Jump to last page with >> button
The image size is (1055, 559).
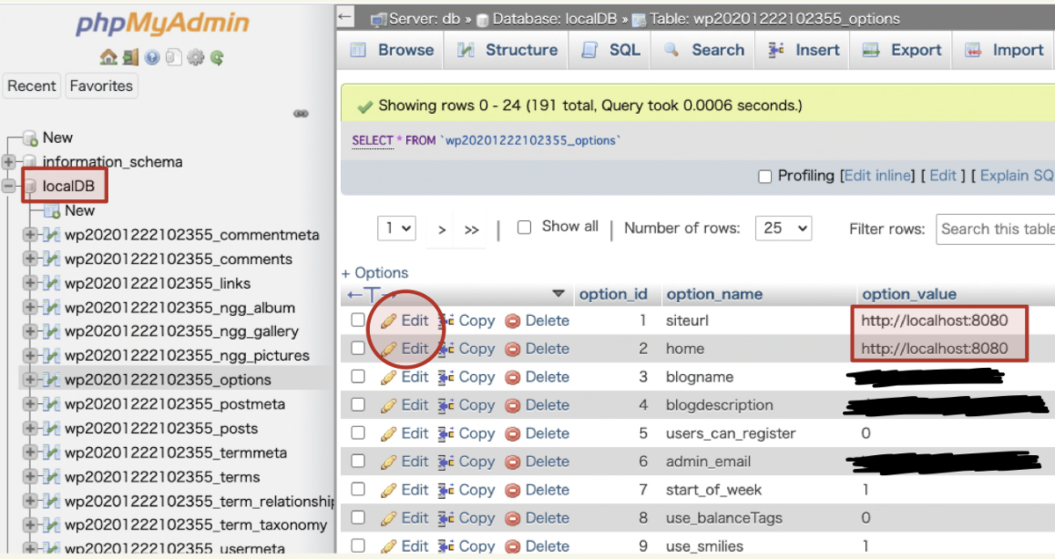click(x=472, y=229)
